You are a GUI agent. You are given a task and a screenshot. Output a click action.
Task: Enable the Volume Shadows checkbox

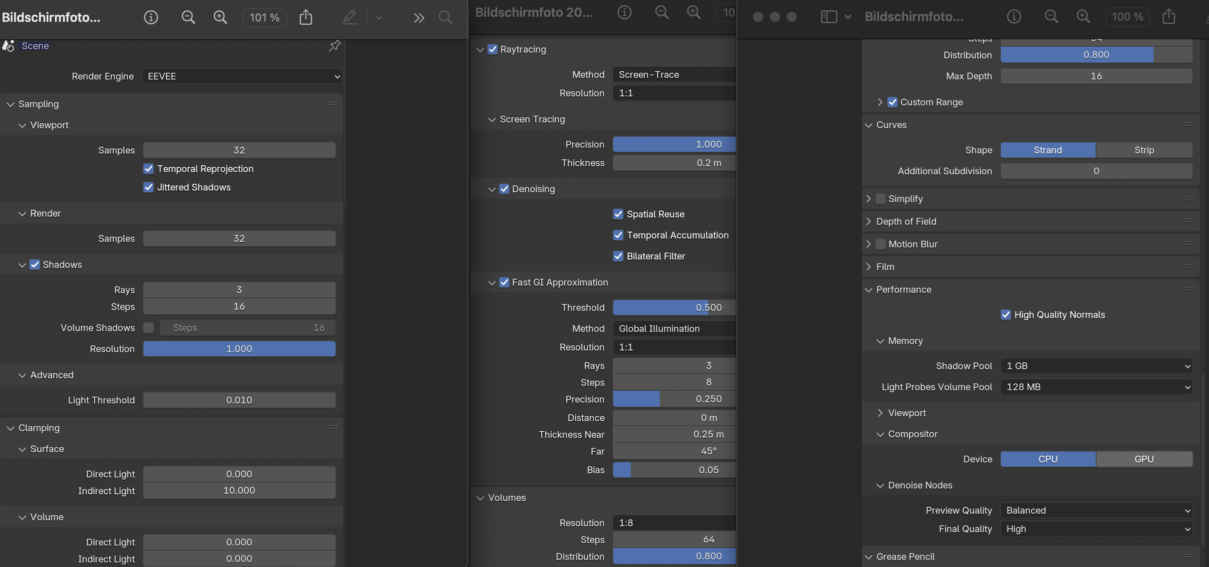[x=148, y=328]
